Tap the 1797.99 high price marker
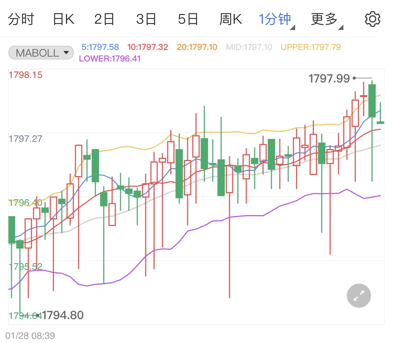 [x=329, y=79]
